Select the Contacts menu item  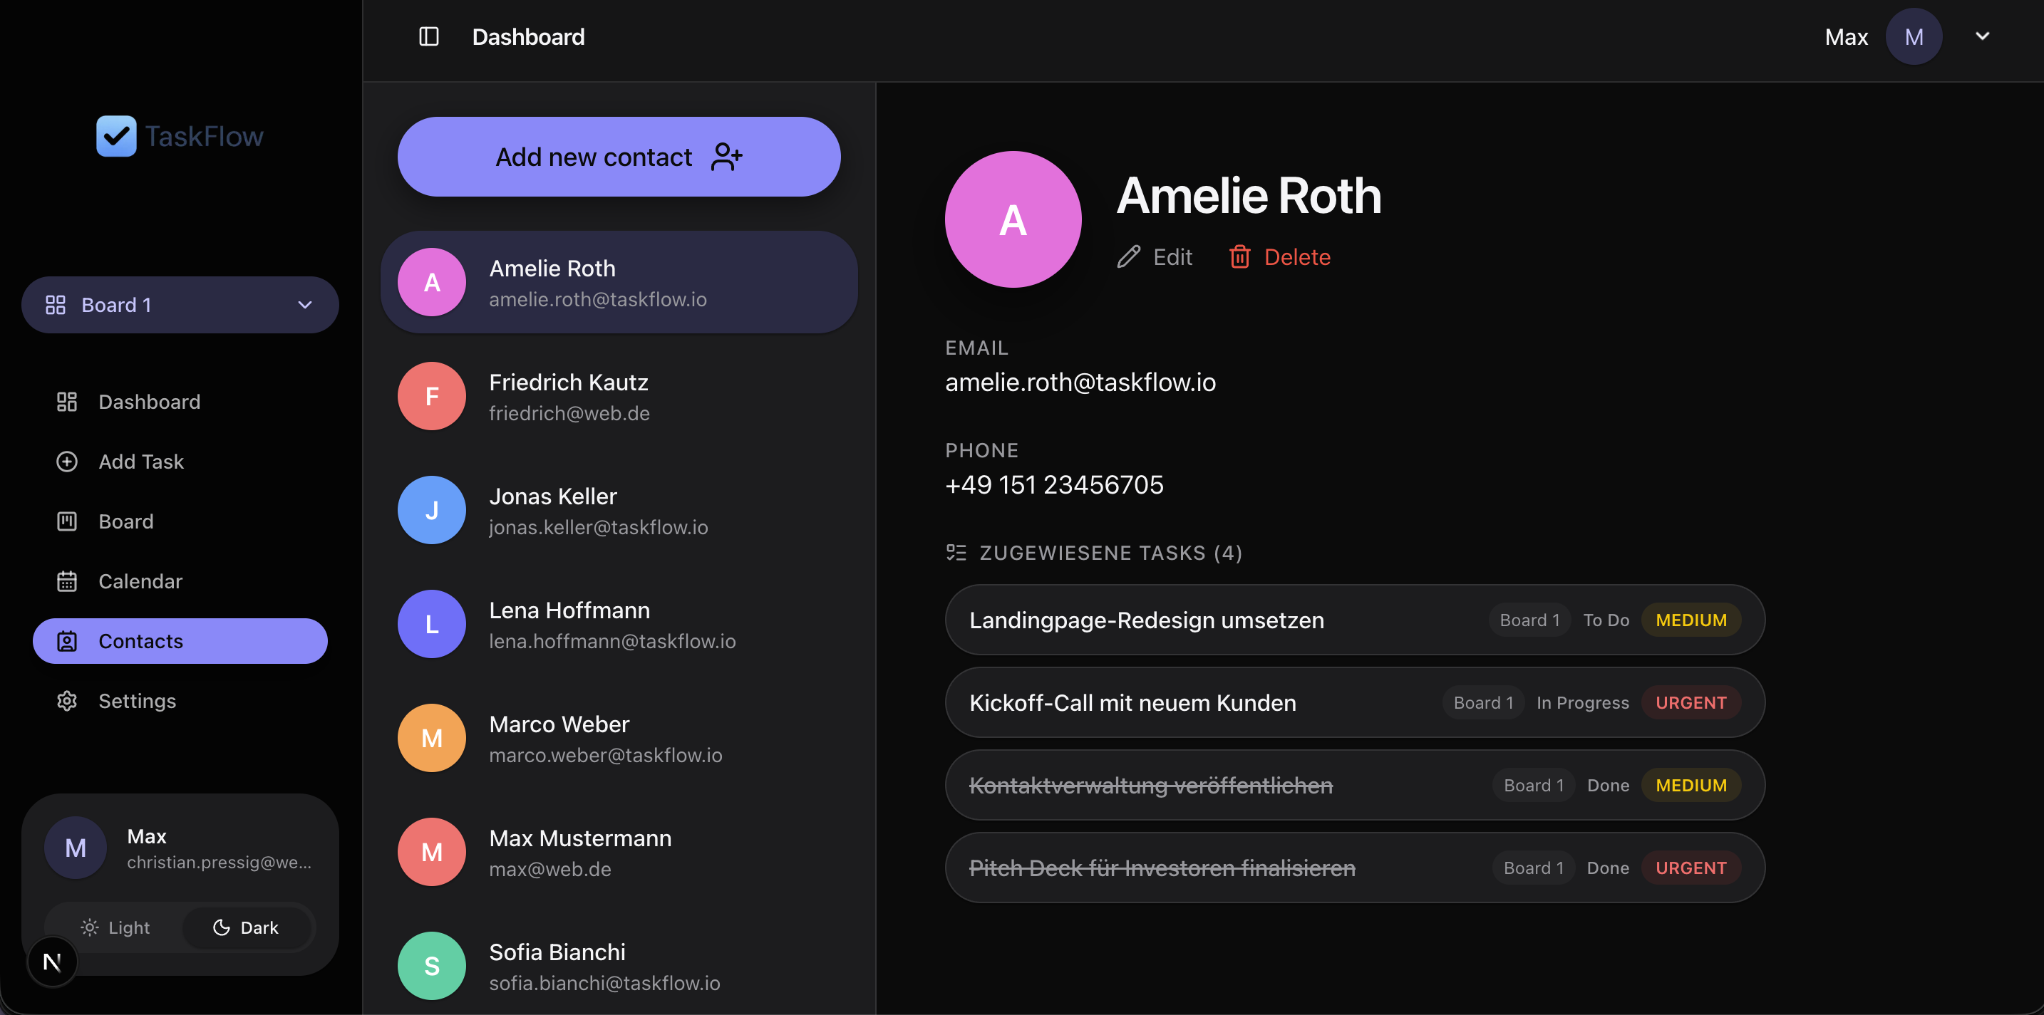click(x=180, y=641)
